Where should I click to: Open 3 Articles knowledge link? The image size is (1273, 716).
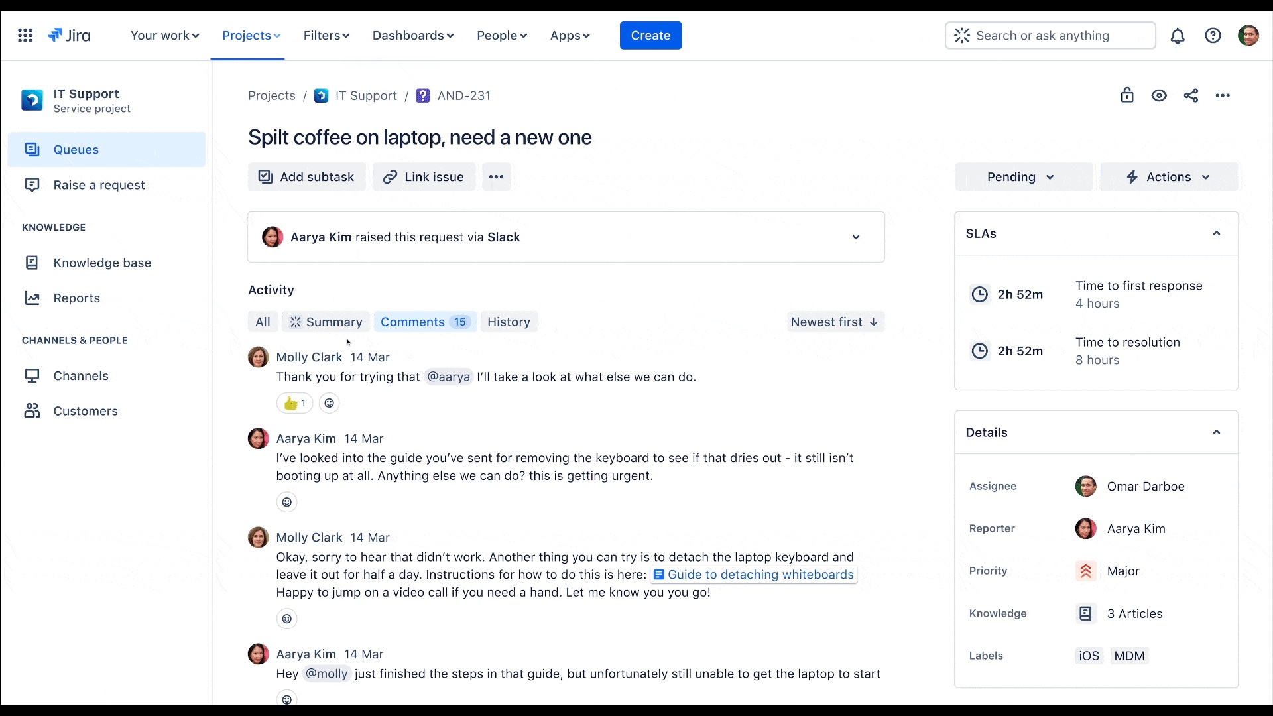1134,613
